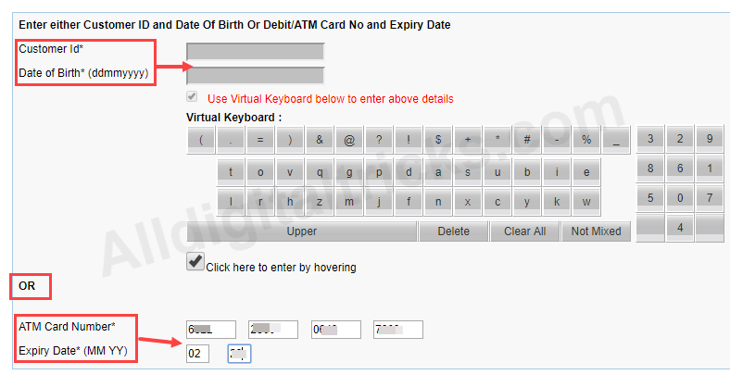Tap the letter b key

coord(527,172)
